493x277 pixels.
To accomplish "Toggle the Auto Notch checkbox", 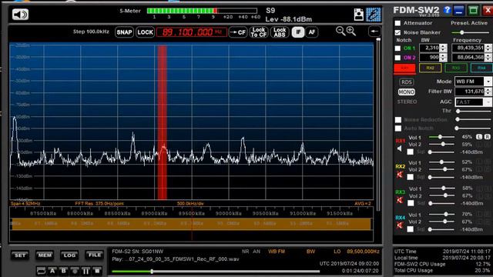I will coord(398,128).
